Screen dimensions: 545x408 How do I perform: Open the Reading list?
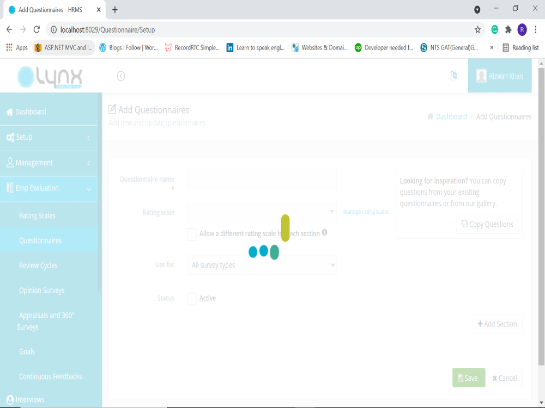pos(520,47)
